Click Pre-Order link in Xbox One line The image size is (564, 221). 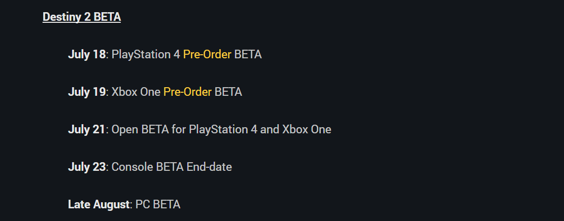(x=187, y=92)
